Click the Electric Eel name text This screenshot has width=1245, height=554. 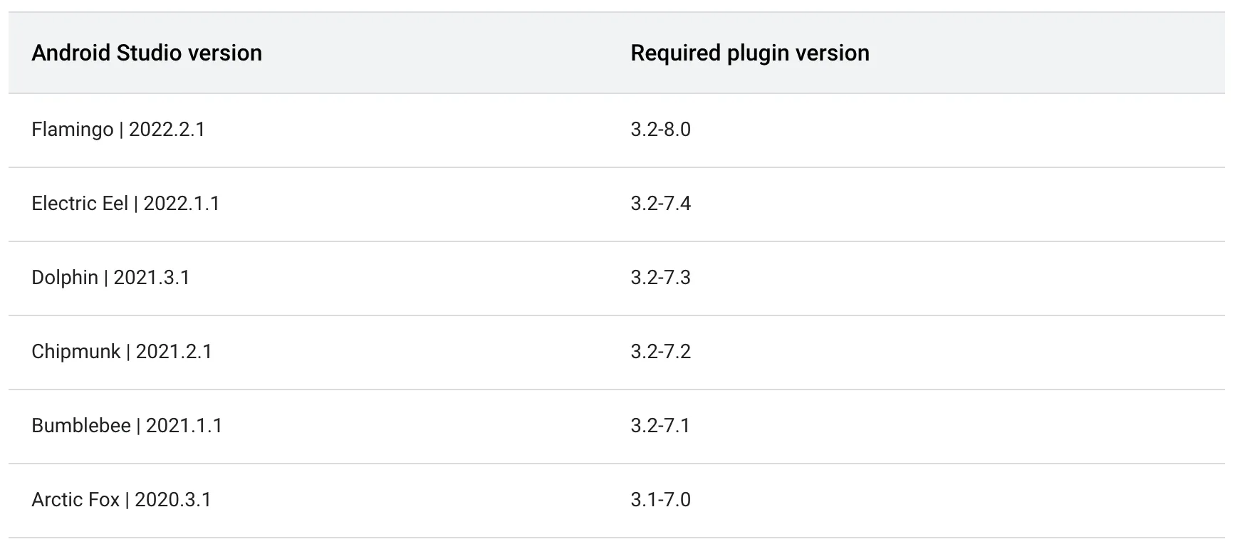(80, 204)
